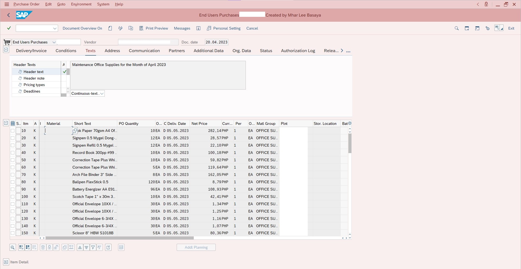This screenshot has width=521, height=269.
Task: Click the sort descending icon
Action: (86, 247)
